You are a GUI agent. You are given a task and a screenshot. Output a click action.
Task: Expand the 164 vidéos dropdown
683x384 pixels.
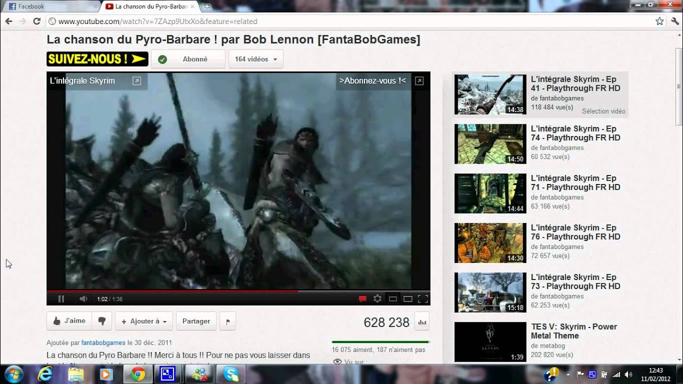(256, 59)
